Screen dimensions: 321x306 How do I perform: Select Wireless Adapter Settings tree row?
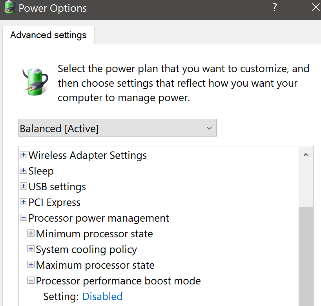click(88, 155)
